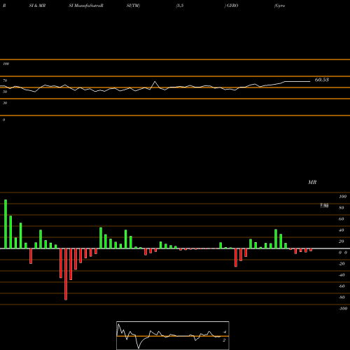Click the ') GYRO' ticker text

tap(231, 6)
